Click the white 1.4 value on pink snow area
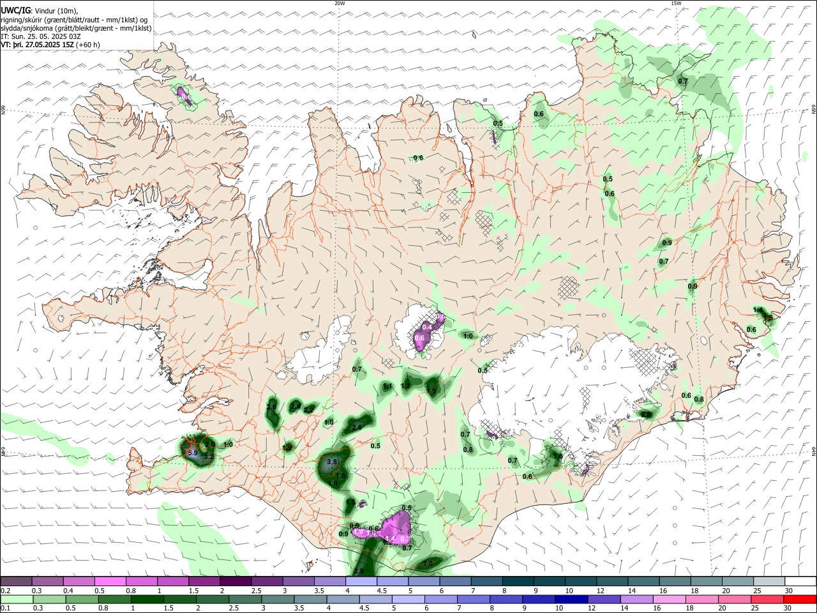Image resolution: width=817 pixels, height=613 pixels. 391,539
